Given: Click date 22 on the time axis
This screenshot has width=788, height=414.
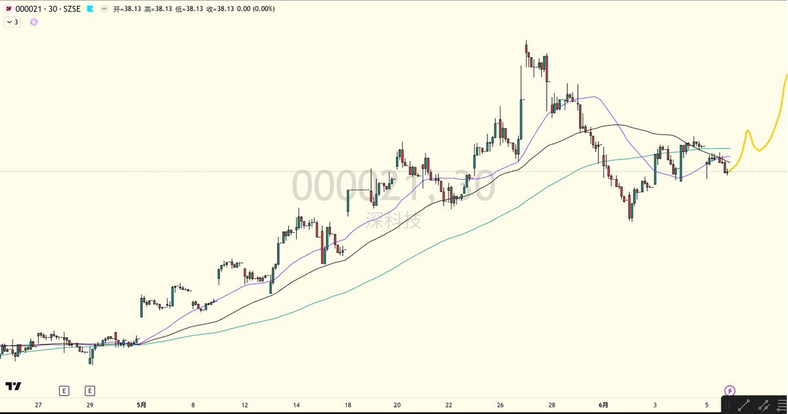Looking at the screenshot, I should pyautogui.click(x=449, y=405).
